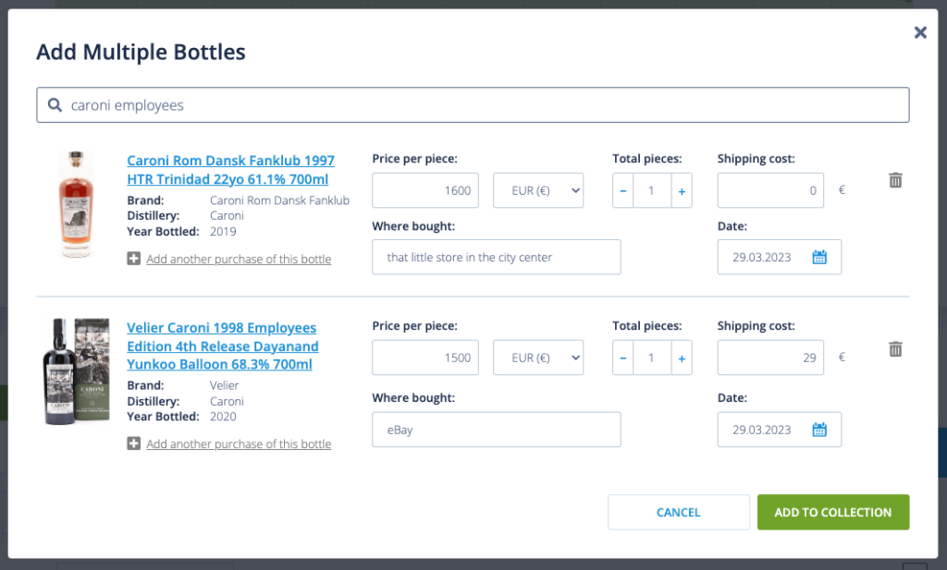Add another purchase of Velier Caroni bottle
The width and height of the screenshot is (947, 570).
pos(239,444)
